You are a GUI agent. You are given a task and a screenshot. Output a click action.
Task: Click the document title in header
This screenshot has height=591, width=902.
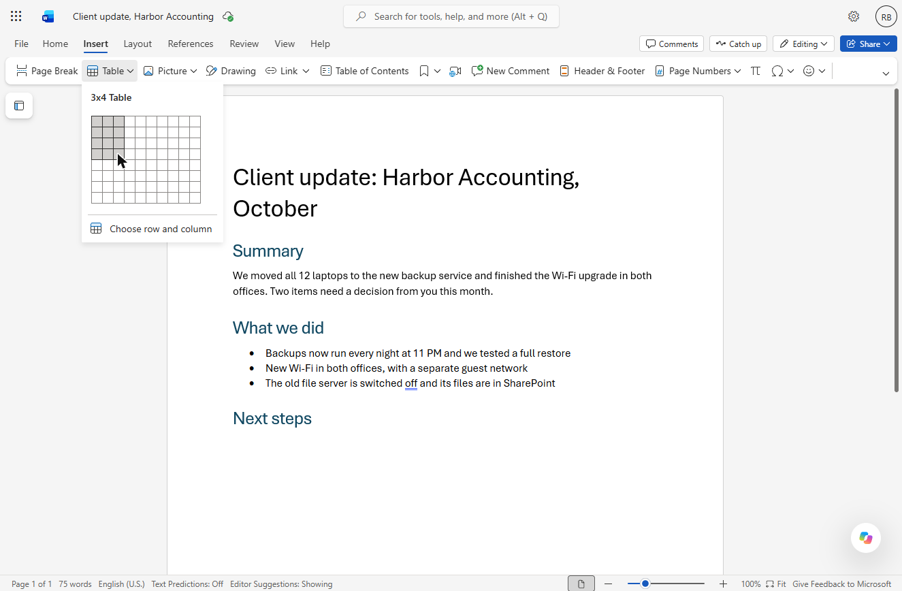143,16
